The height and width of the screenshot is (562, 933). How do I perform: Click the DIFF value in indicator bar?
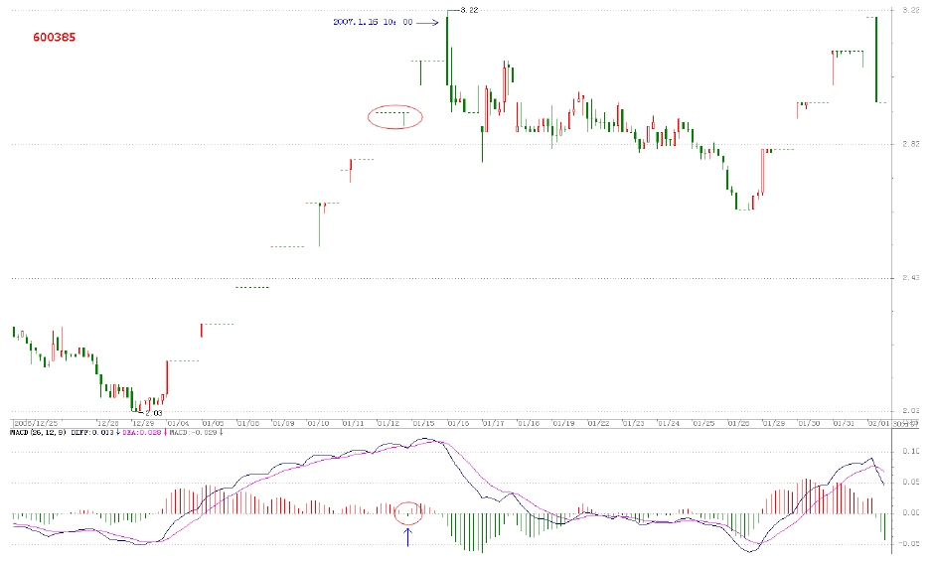pyautogui.click(x=92, y=433)
